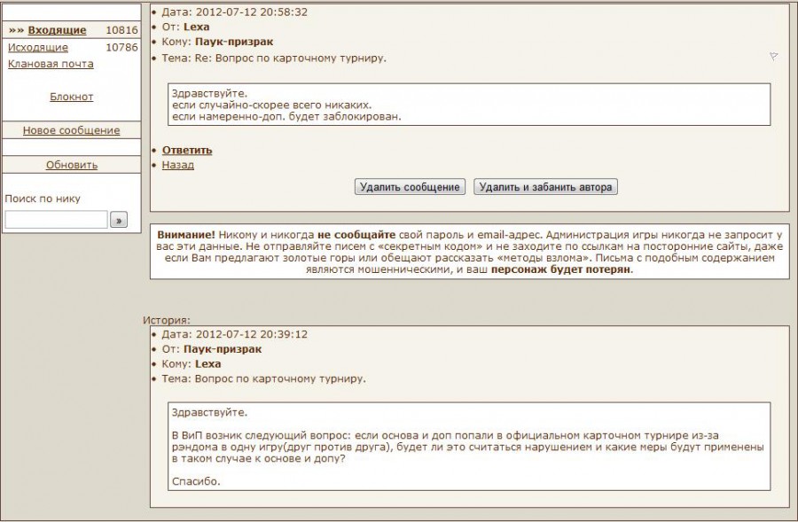Viewport: 798px width, 522px height.
Task: Click the Внимание! warning notice text
Action: coord(469,252)
